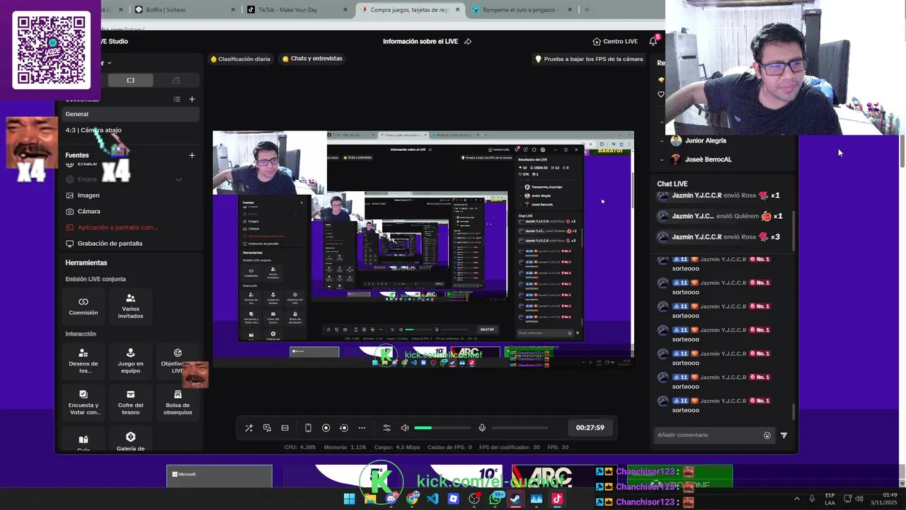Open Deseos de los... tool
The width and height of the screenshot is (906, 510).
click(84, 361)
